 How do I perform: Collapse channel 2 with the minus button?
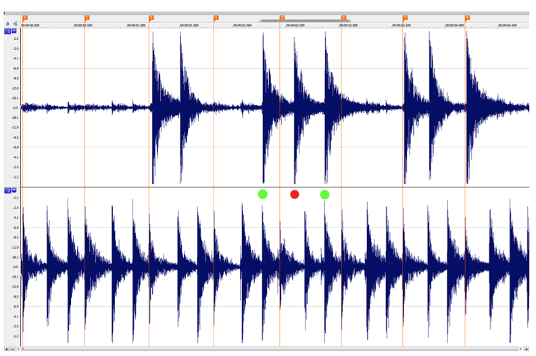(14, 190)
